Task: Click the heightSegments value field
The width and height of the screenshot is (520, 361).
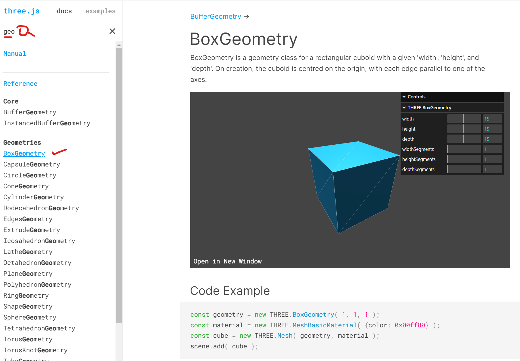Action: pos(492,159)
